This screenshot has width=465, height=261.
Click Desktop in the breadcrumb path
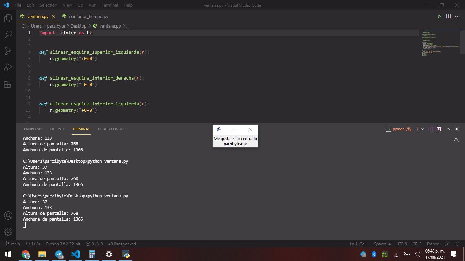[x=79, y=26]
